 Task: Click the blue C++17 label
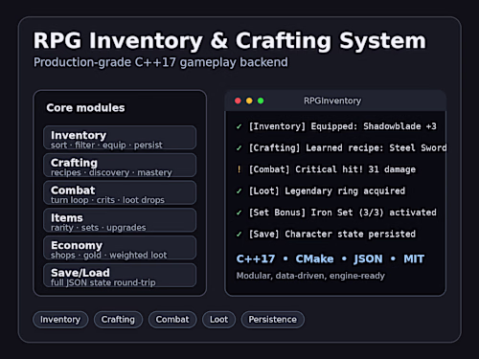[256, 258]
